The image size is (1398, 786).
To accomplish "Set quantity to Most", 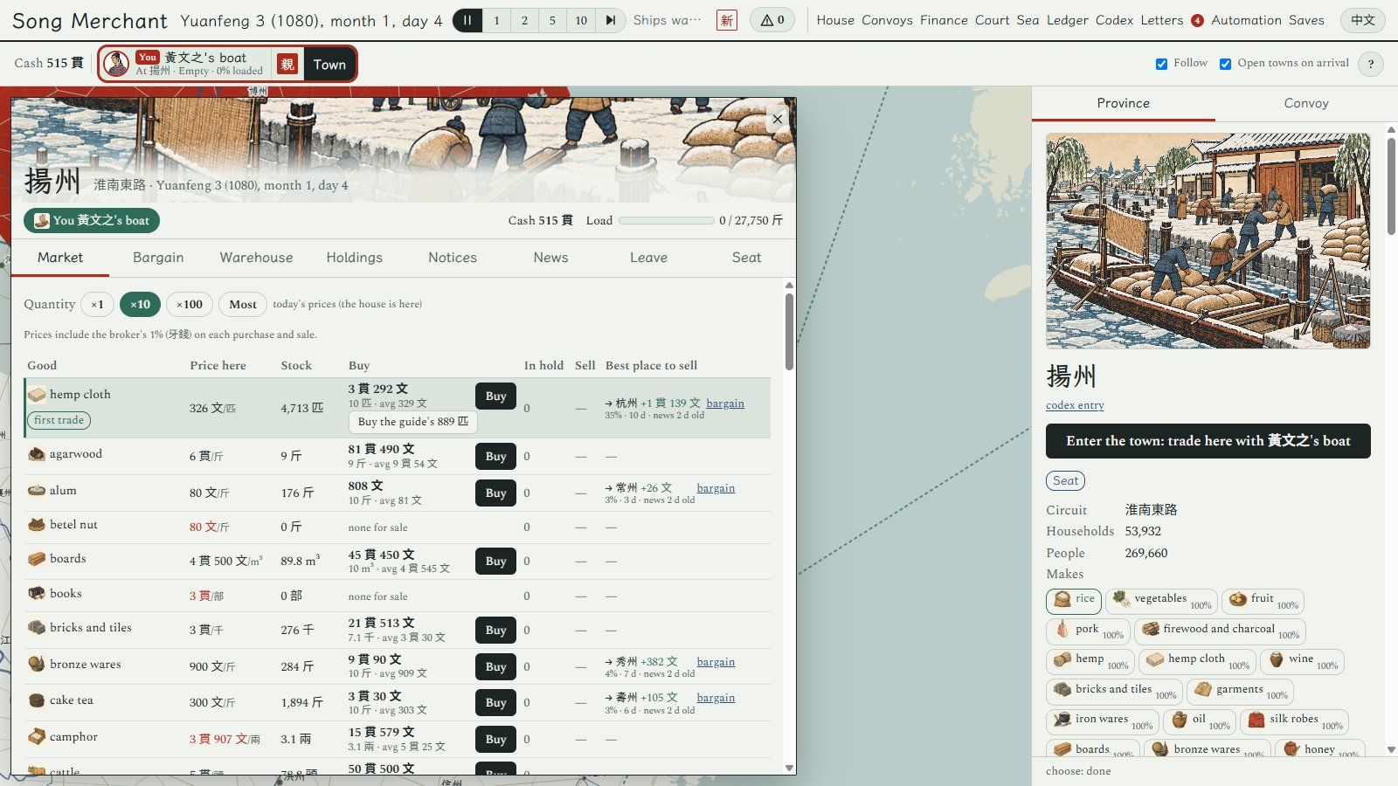I will pos(243,304).
